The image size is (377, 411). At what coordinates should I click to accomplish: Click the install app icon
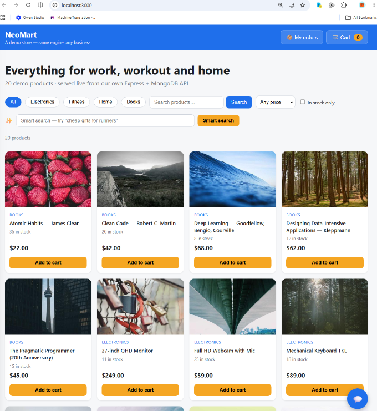click(292, 5)
